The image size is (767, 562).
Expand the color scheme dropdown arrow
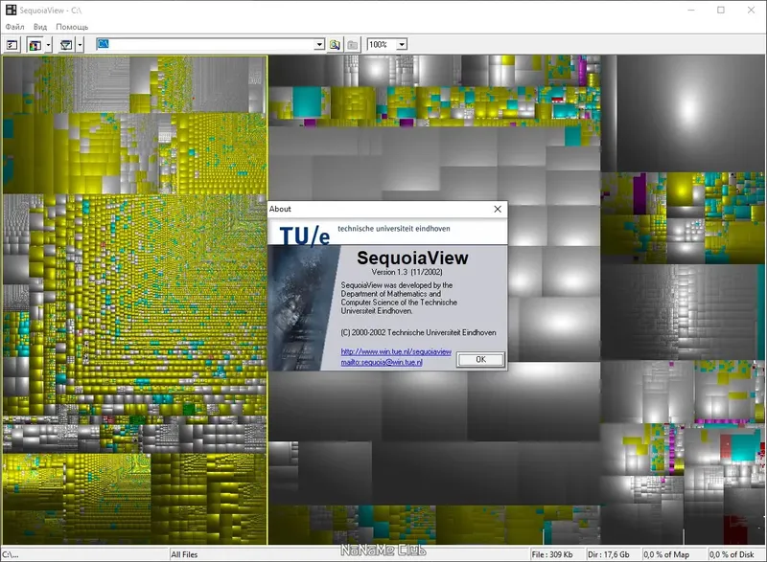tap(49, 45)
